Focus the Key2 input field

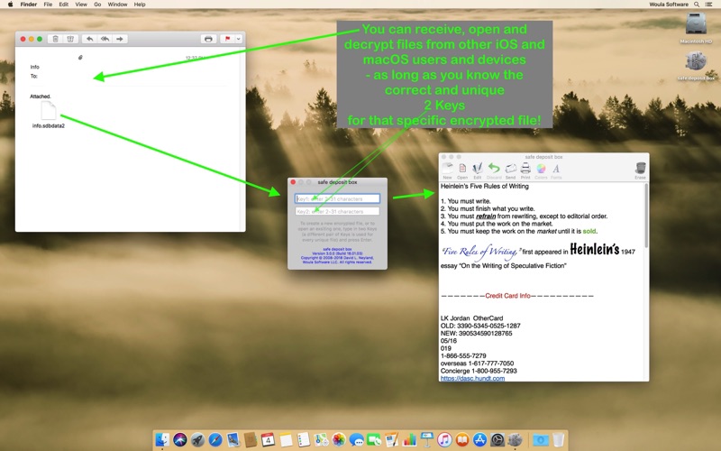coord(337,211)
